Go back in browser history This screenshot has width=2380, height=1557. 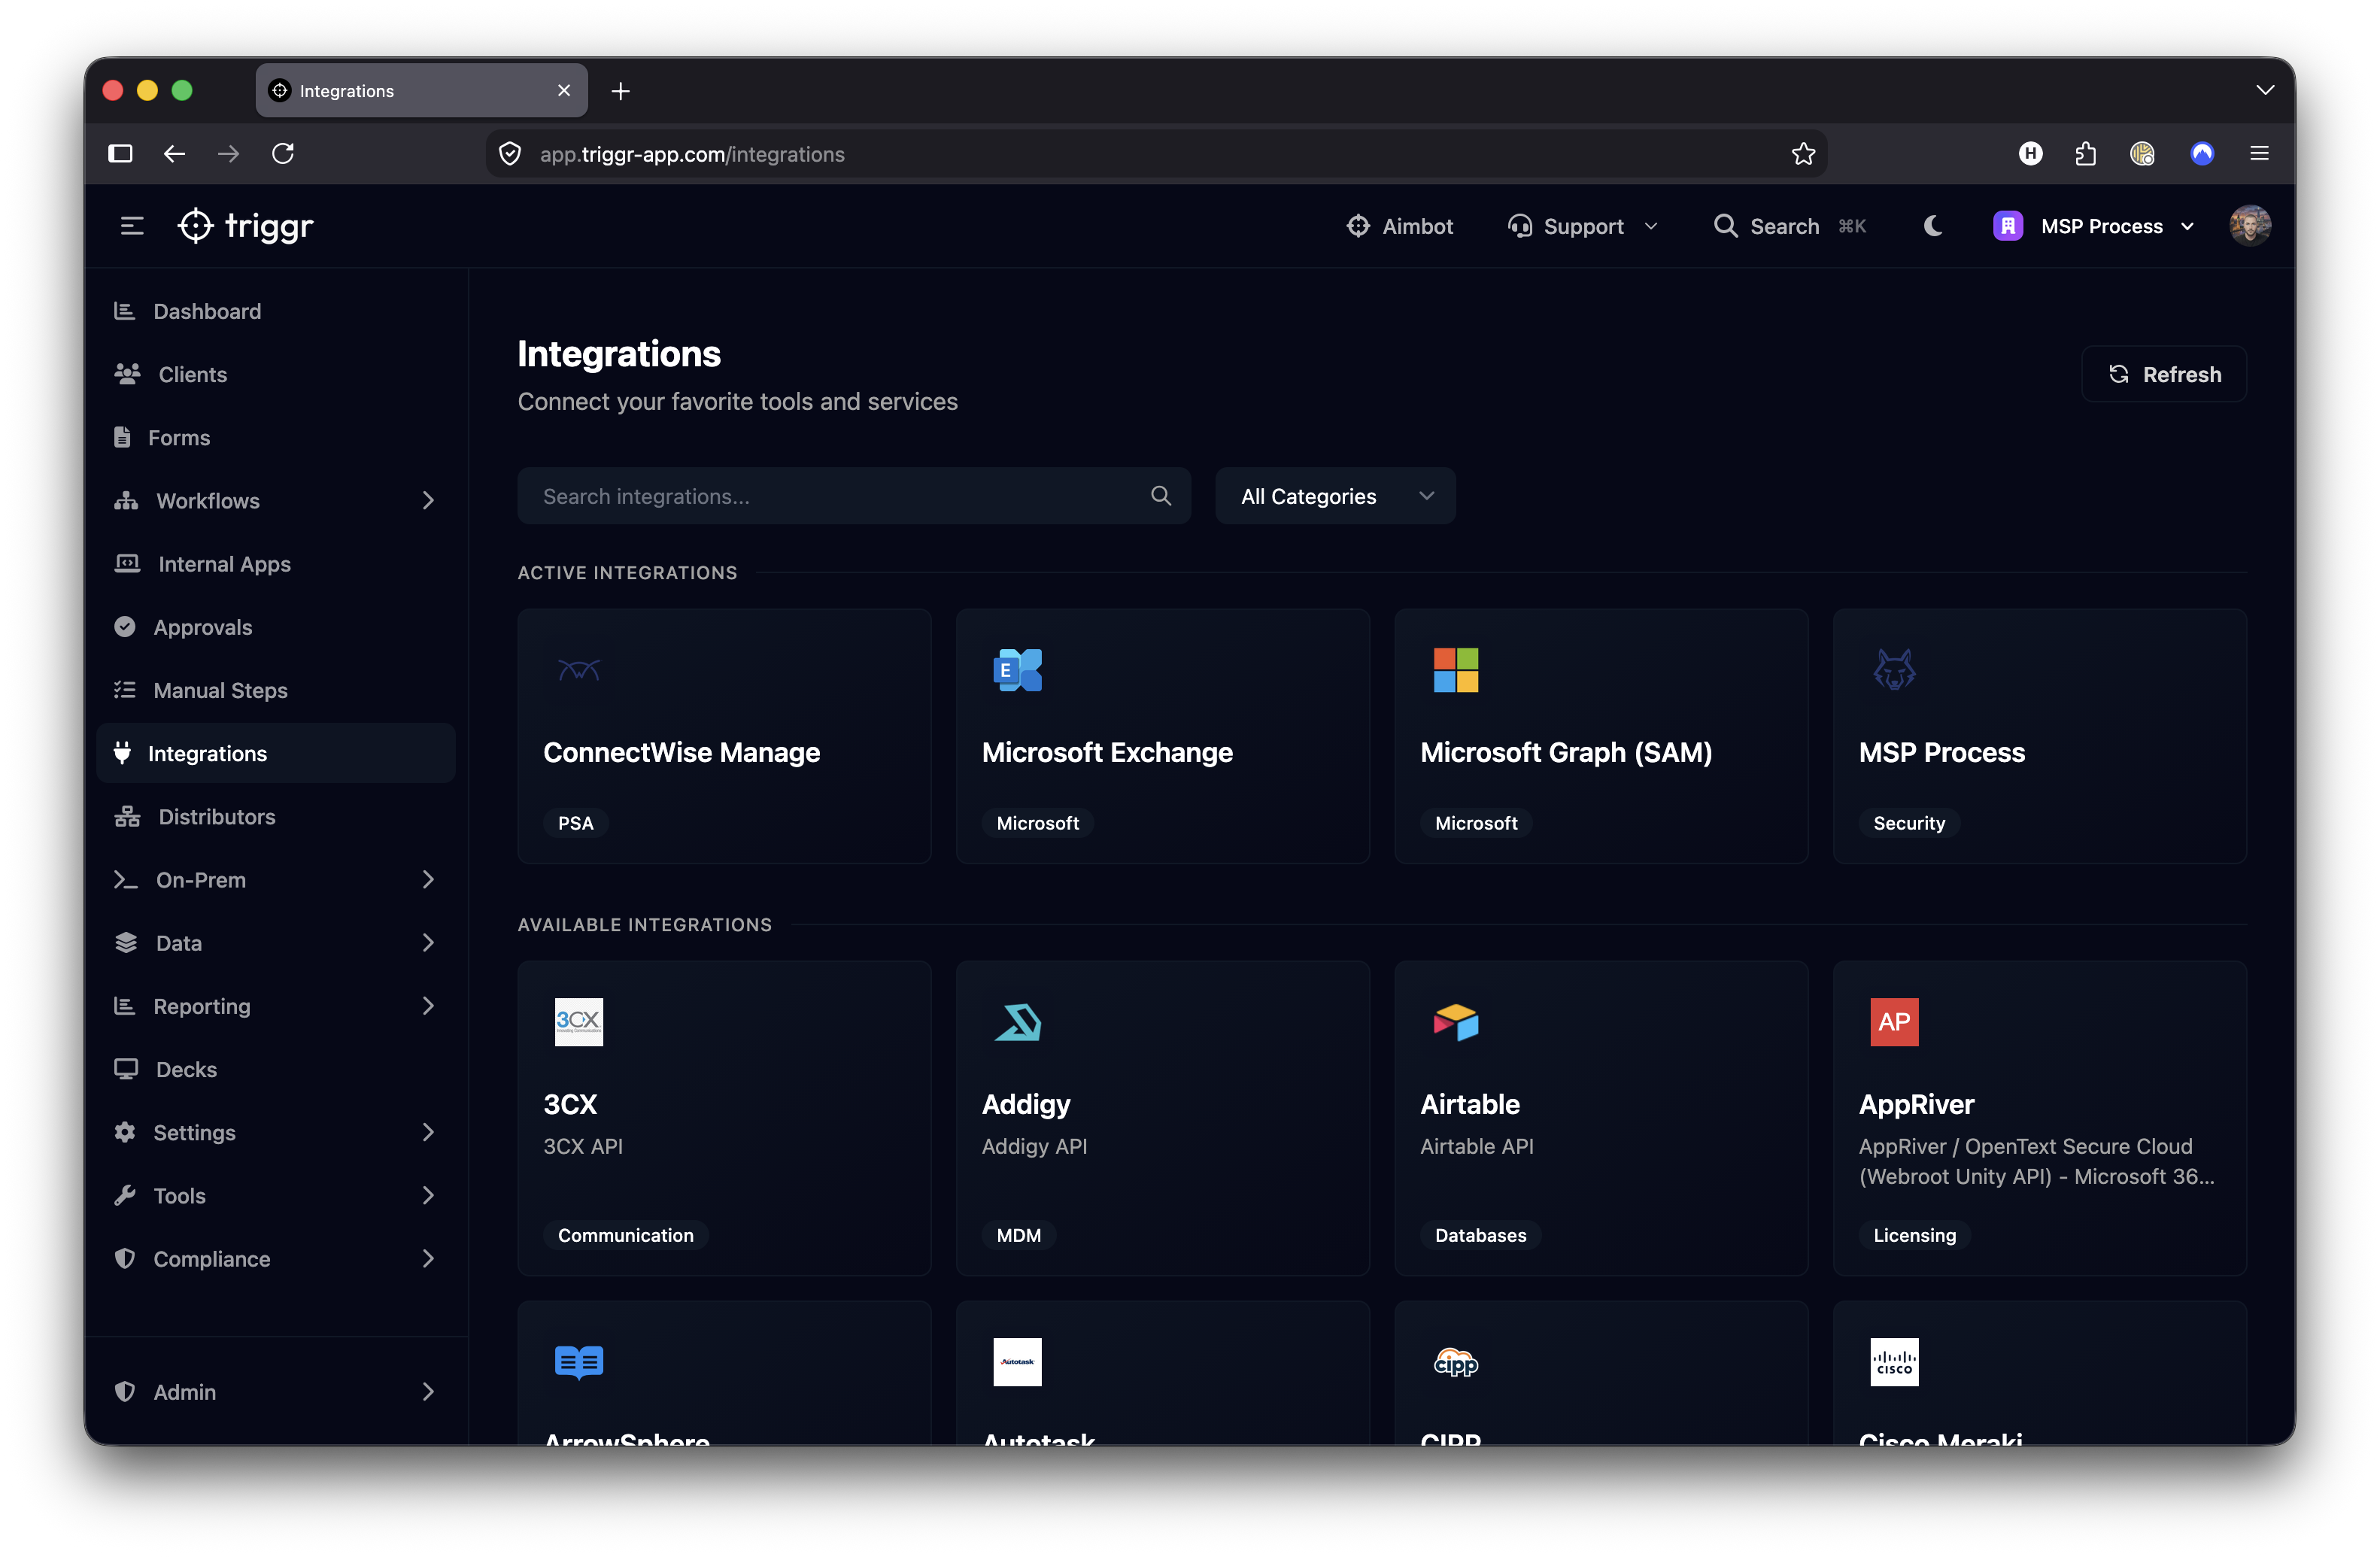175,154
